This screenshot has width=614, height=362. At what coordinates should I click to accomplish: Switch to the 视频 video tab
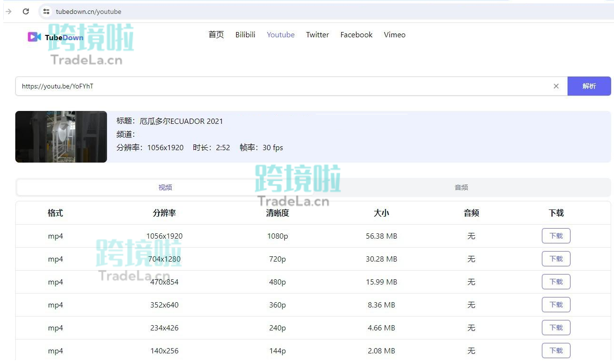(x=165, y=187)
